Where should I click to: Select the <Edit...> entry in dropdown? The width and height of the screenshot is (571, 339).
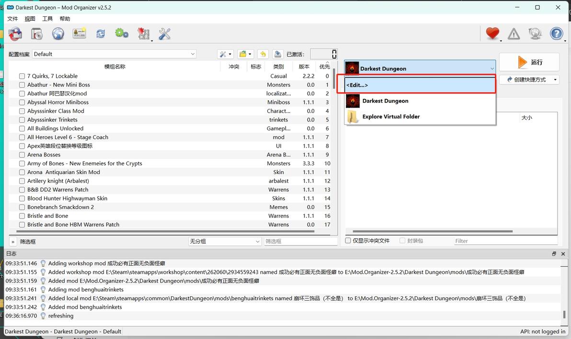420,85
